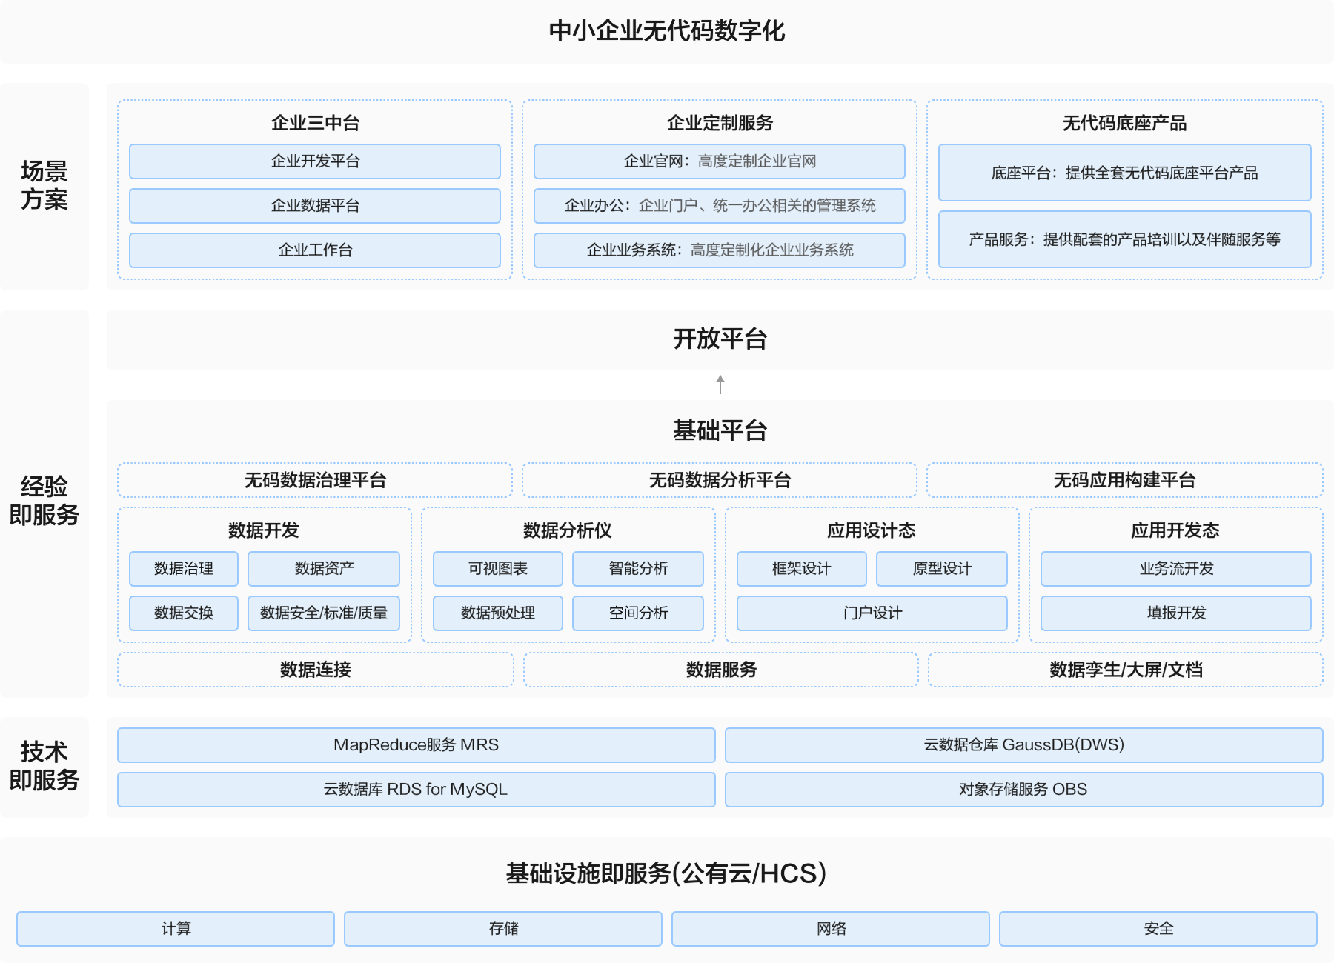This screenshot has height=963, width=1334.
Task: Select 云数据仓库 GaussDB(DWS) box
Action: (1024, 745)
